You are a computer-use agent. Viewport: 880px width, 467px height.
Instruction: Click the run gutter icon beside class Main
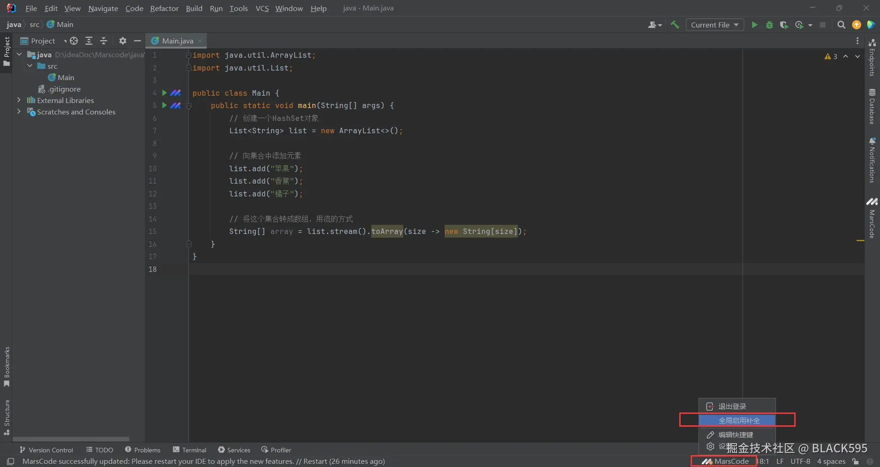pos(164,93)
